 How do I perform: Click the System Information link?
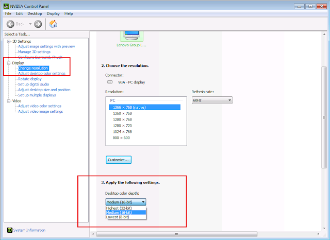(x=29, y=230)
